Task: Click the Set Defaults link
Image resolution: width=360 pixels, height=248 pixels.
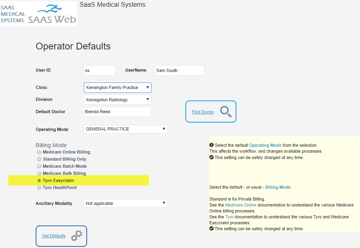Action: (54, 236)
